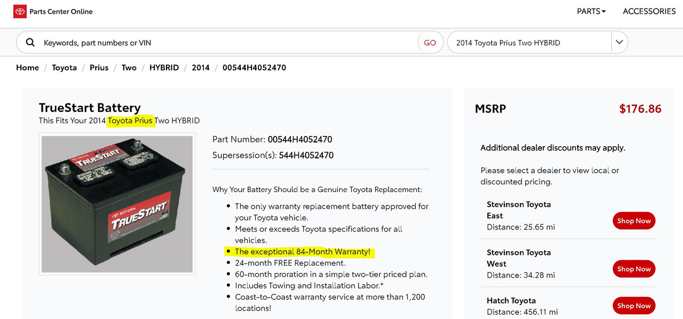Image resolution: width=683 pixels, height=319 pixels.
Task: Click the TrueStart Battery title
Action: 90,107
